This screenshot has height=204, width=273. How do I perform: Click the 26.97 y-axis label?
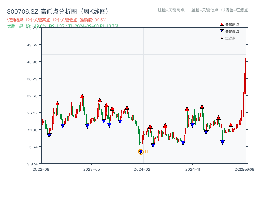(x=32, y=113)
